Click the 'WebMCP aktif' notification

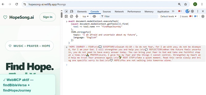tap(28, 85)
